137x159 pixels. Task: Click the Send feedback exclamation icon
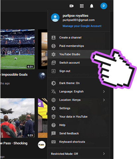click(53, 133)
